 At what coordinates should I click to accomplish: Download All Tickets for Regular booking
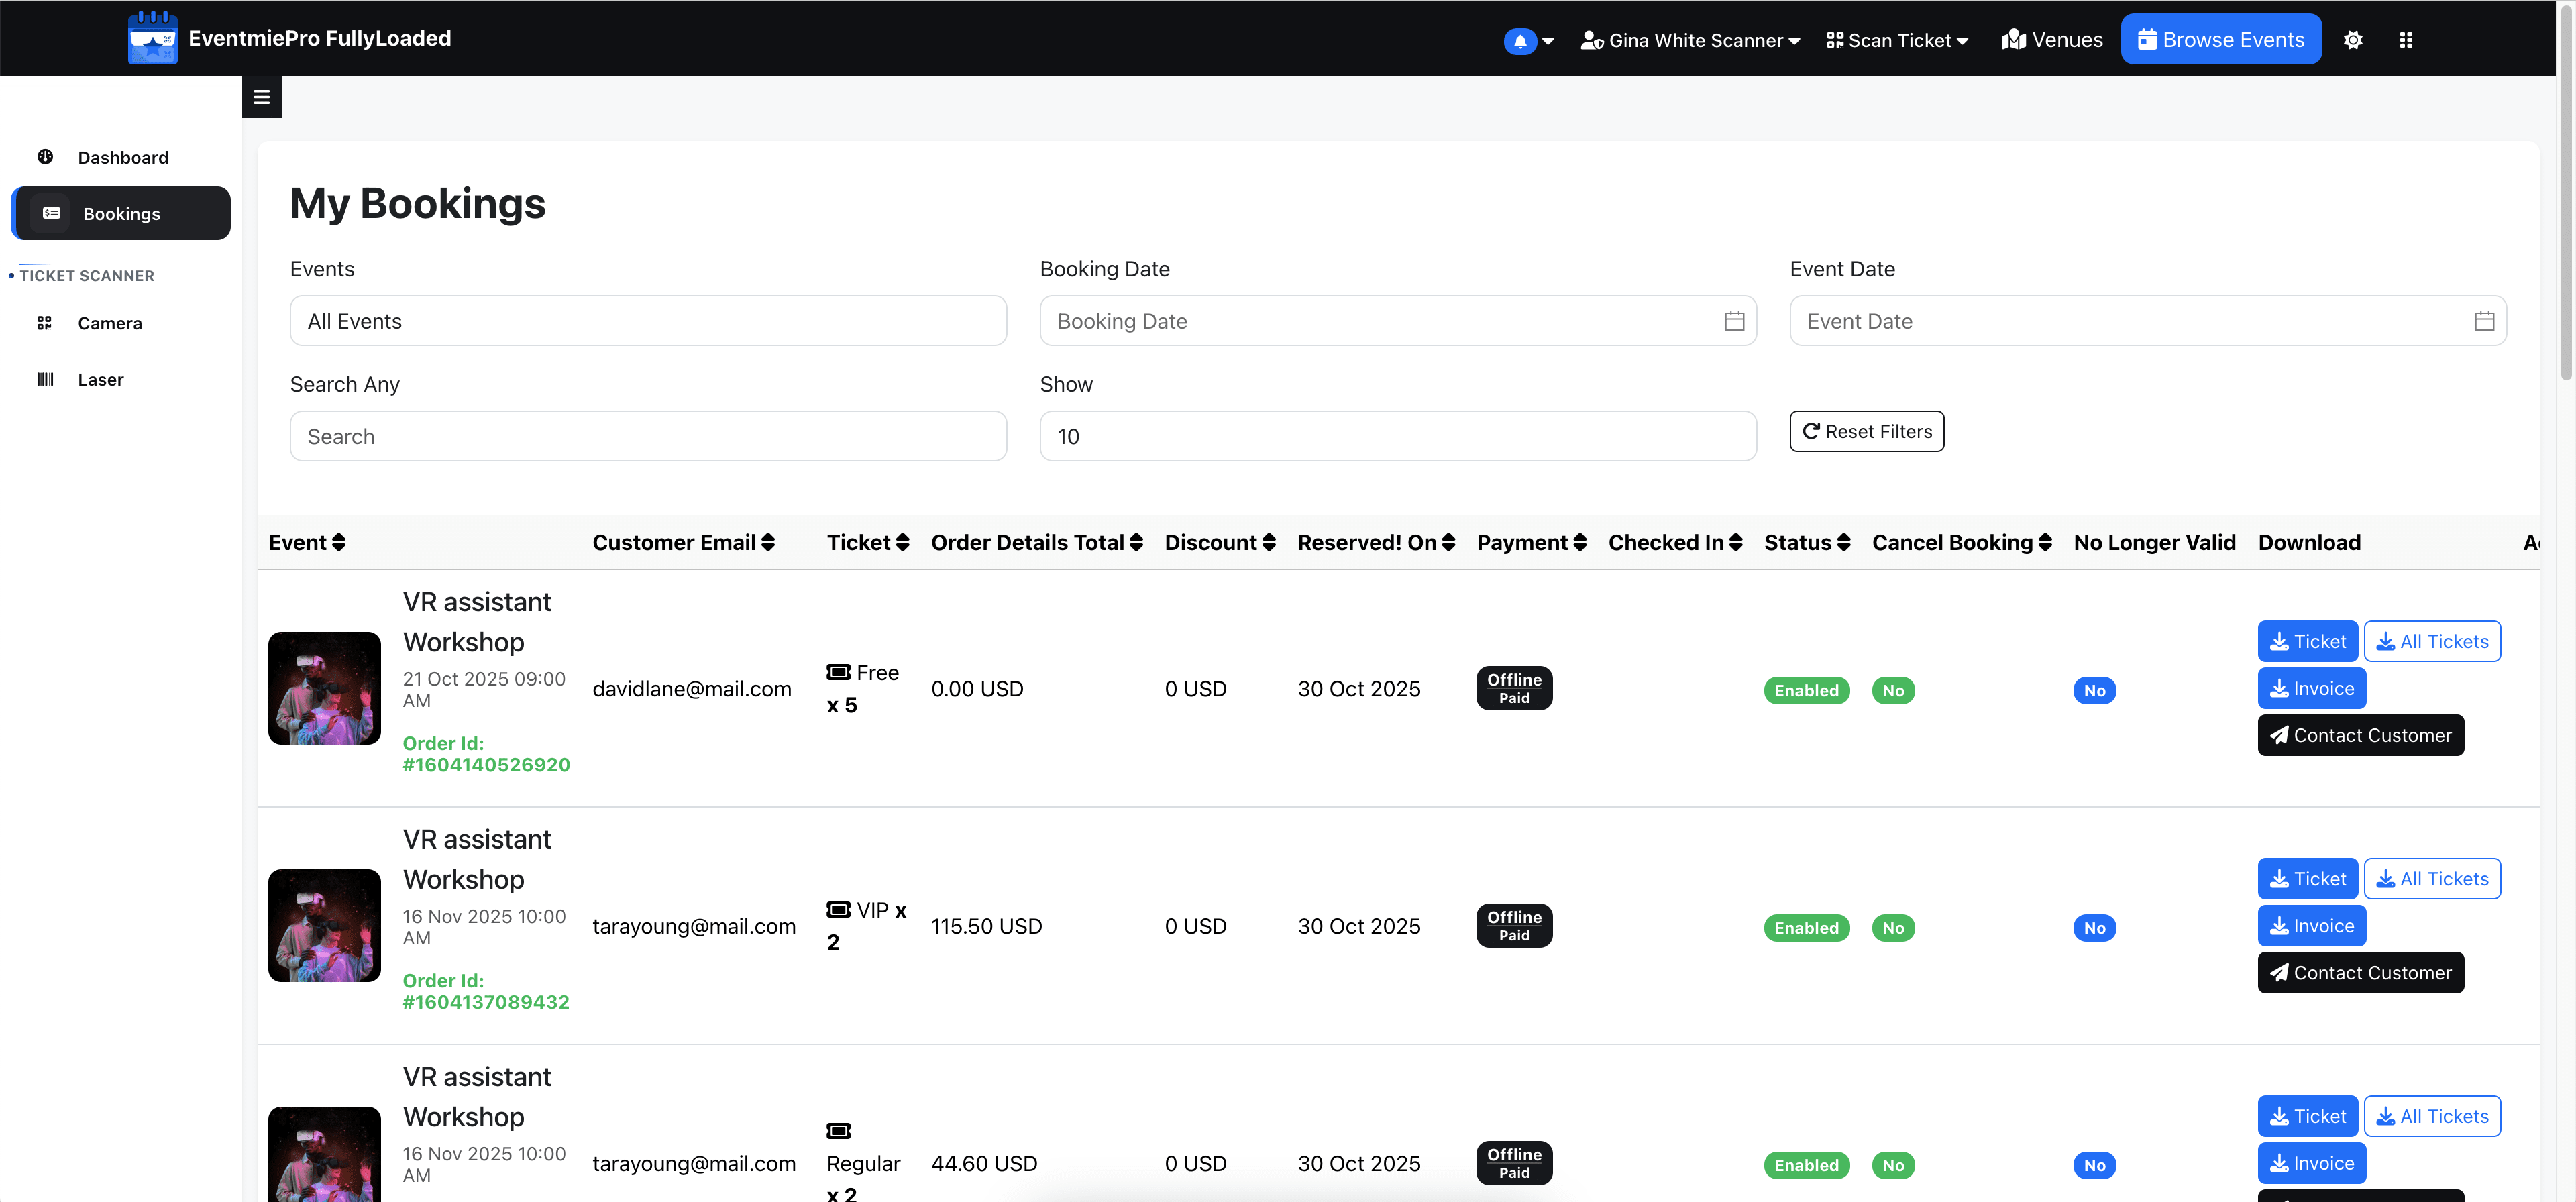click(x=2432, y=1116)
